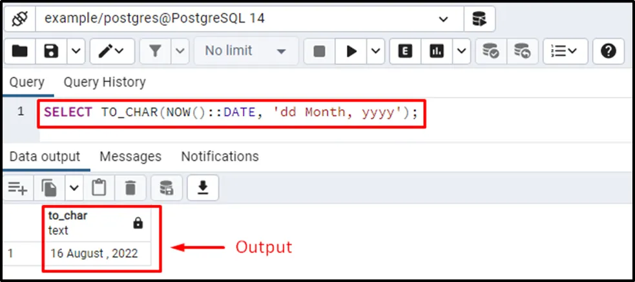Open the No limit rows dropdown

(245, 52)
